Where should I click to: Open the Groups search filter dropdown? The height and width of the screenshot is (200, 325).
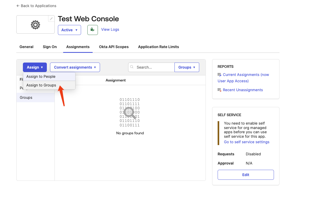coord(187,67)
